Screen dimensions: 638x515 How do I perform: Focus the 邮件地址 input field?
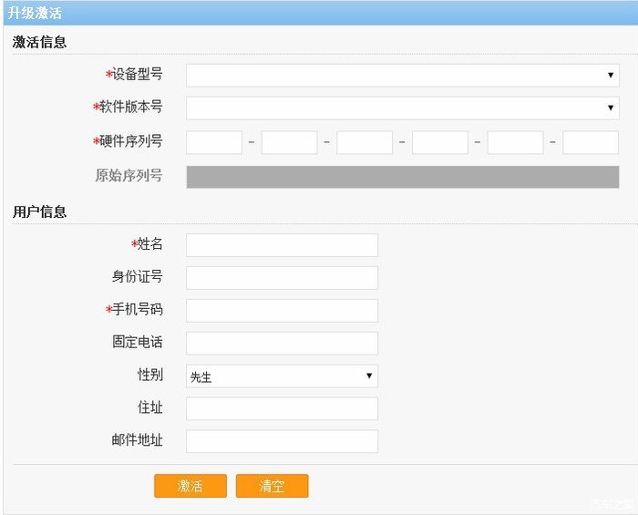[282, 441]
